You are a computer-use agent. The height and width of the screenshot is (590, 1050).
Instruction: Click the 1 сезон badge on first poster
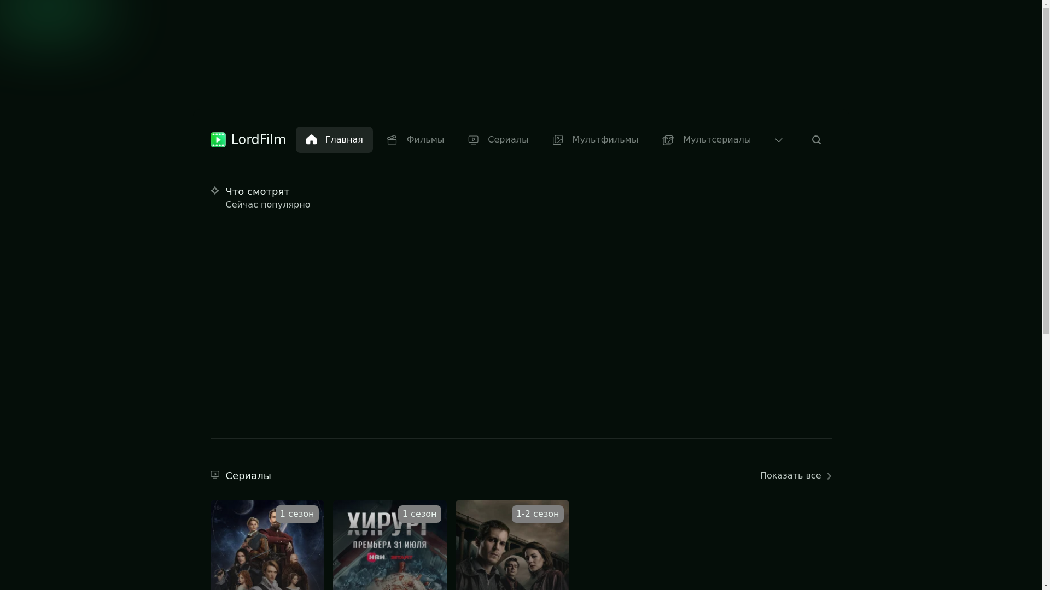(297, 514)
